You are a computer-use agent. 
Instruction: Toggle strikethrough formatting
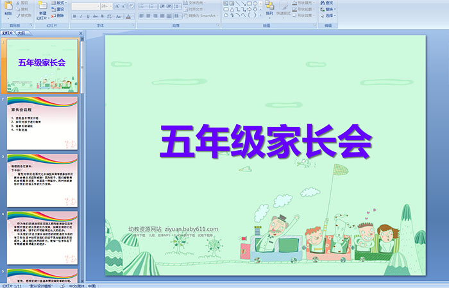click(95, 16)
